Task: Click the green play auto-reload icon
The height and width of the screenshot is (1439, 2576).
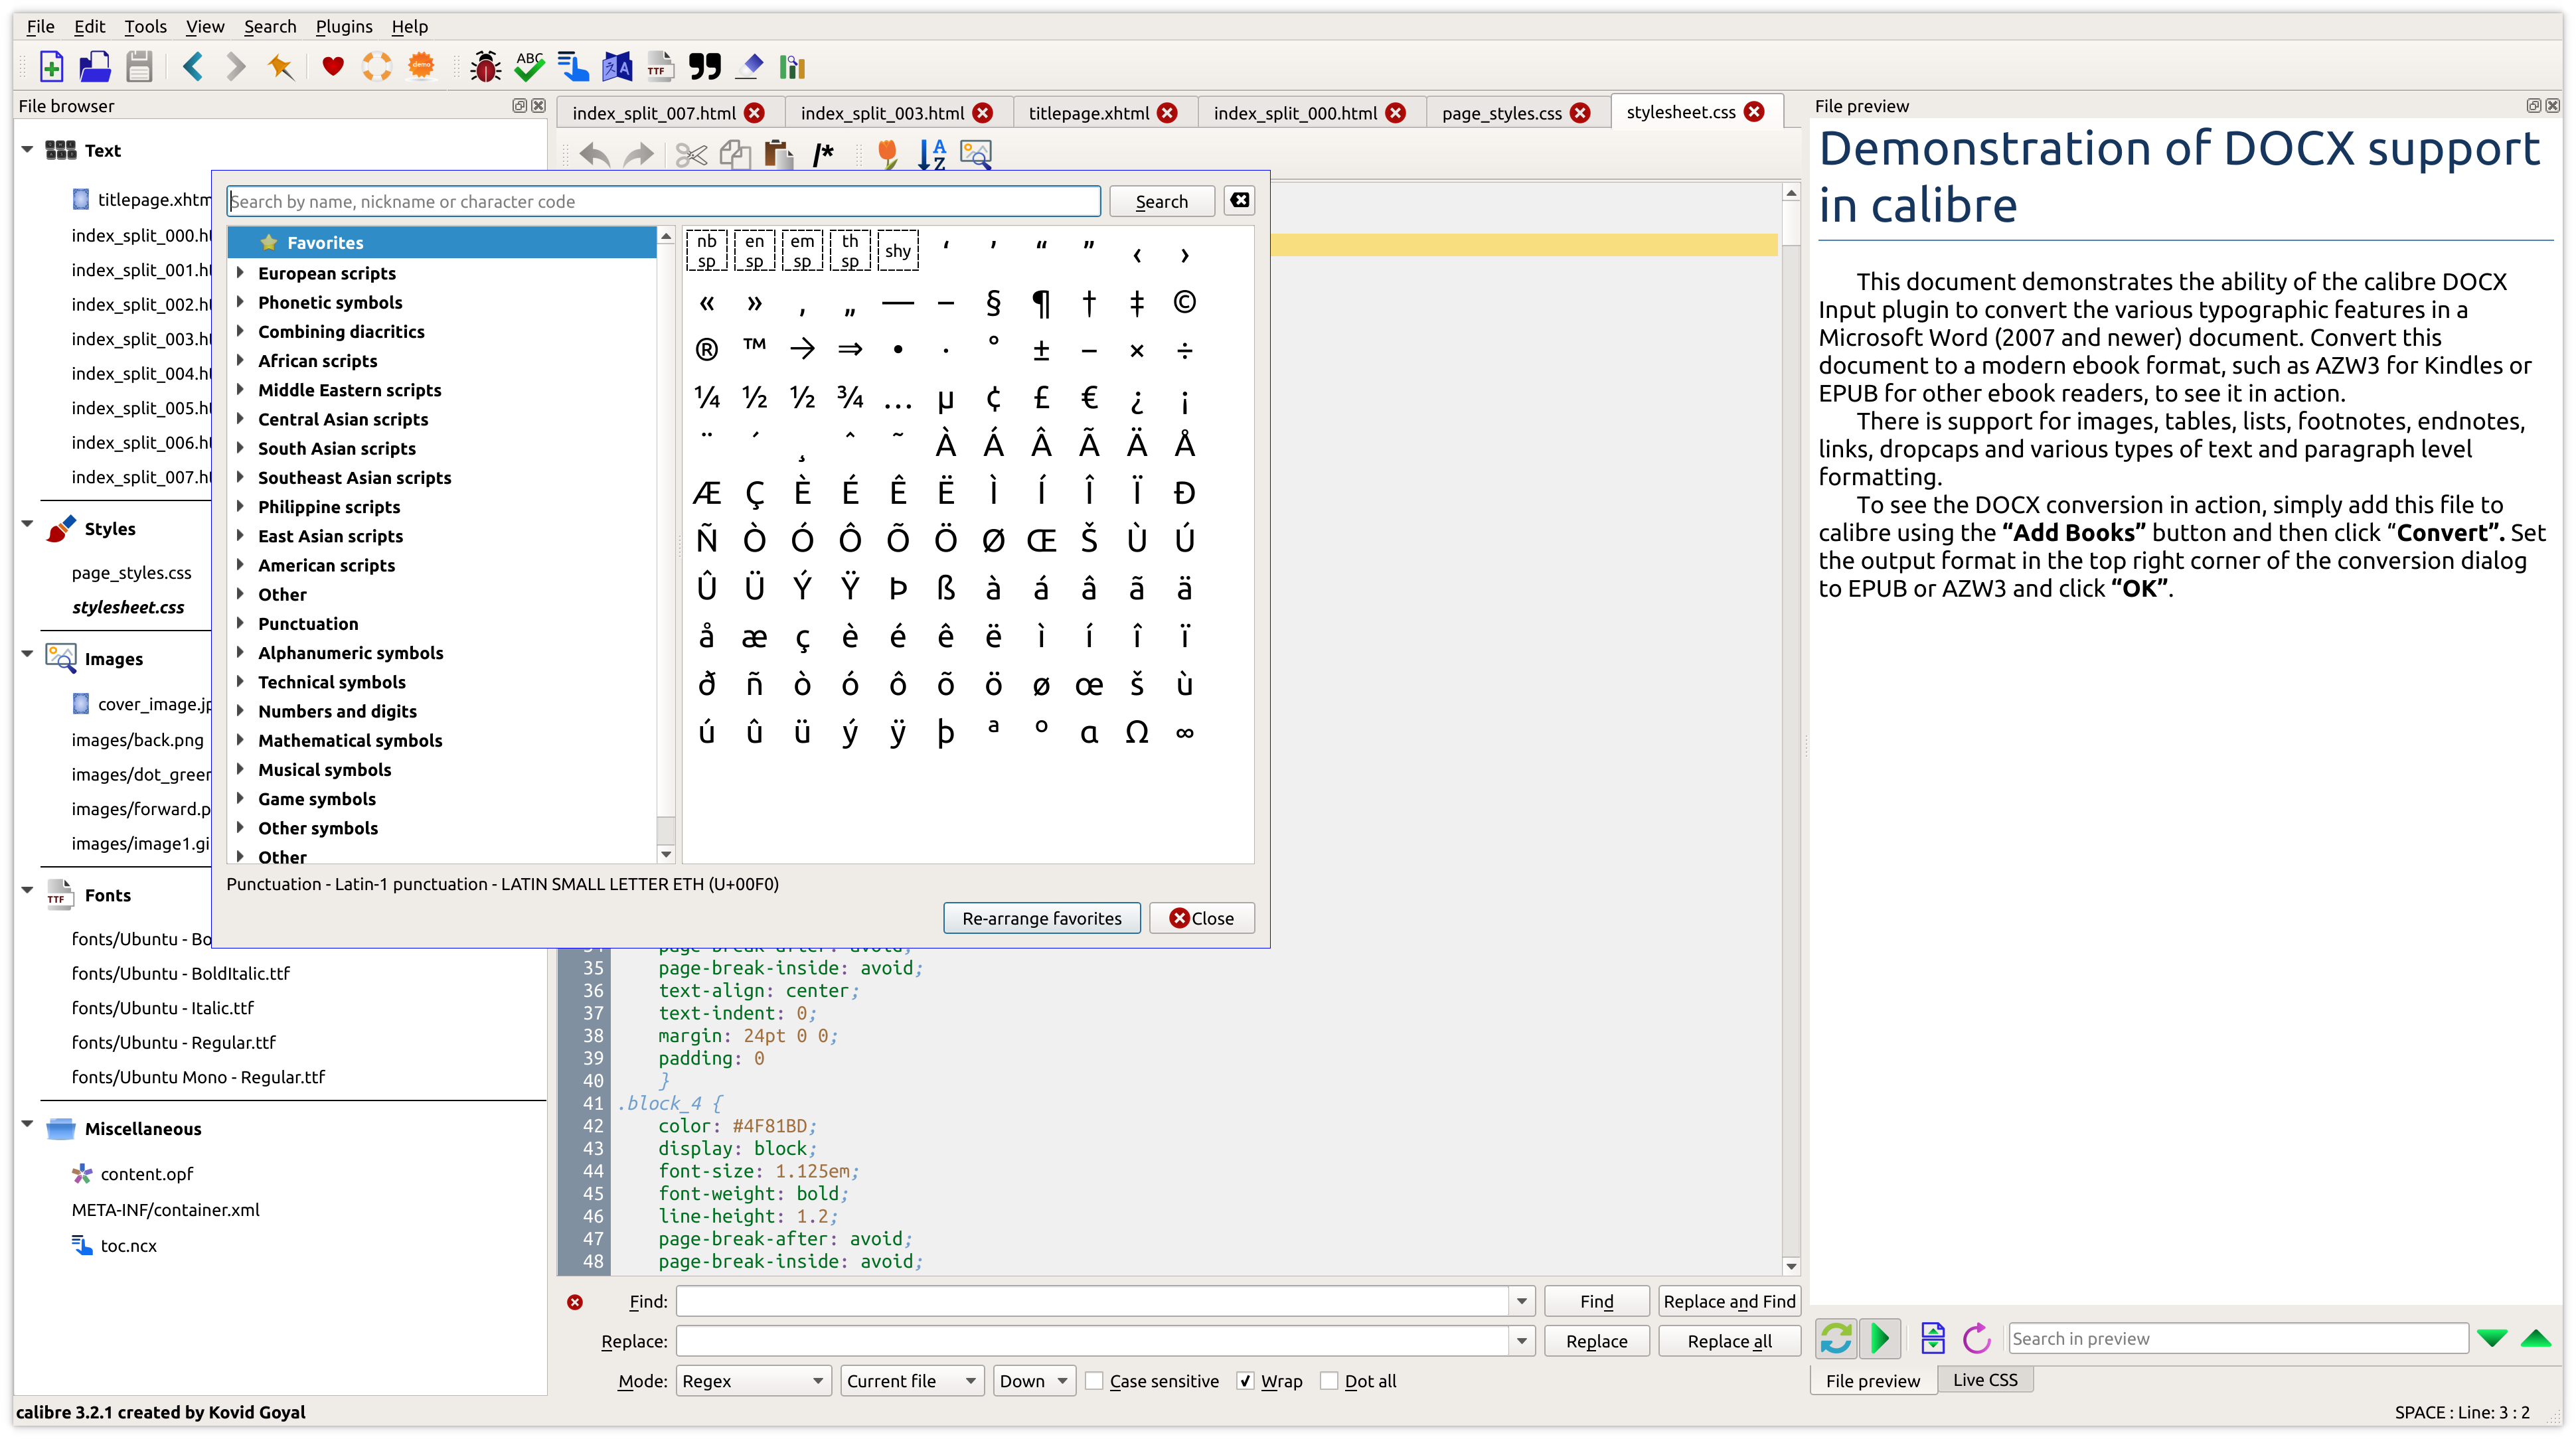Action: [x=1880, y=1339]
